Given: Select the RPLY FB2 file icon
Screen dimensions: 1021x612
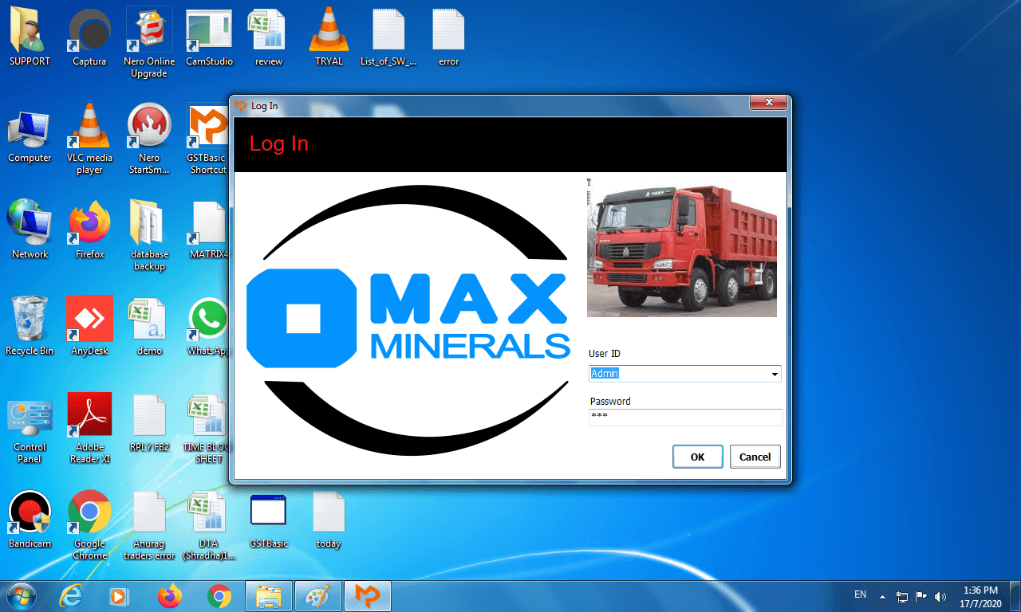Looking at the screenshot, I should (149, 424).
